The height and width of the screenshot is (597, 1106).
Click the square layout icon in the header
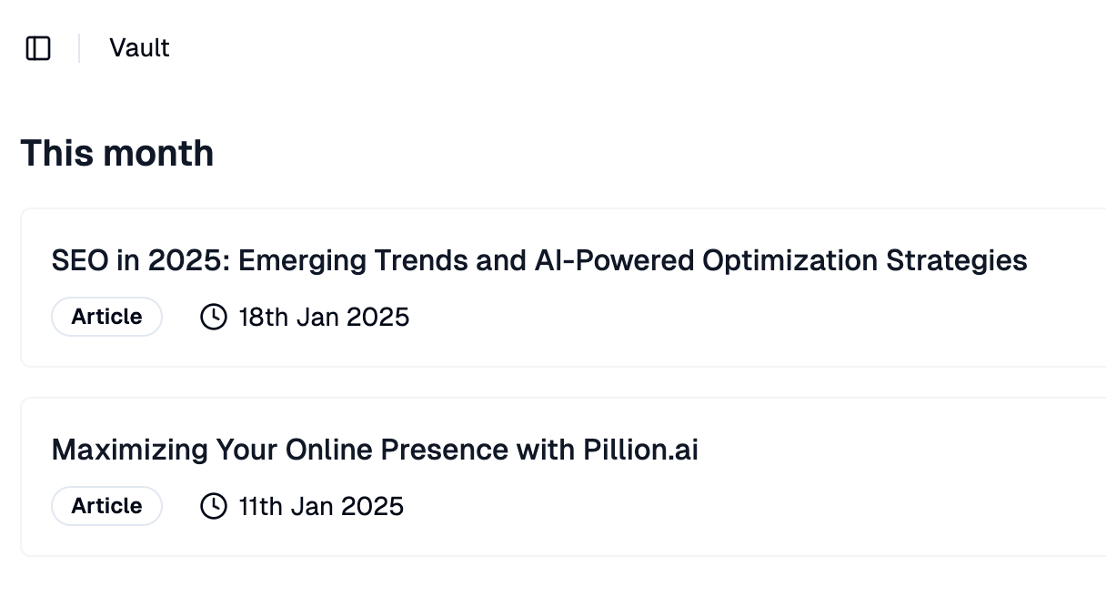(x=38, y=48)
